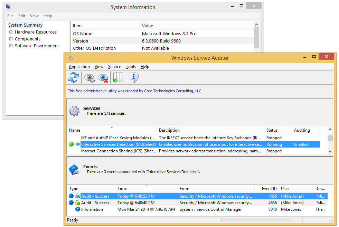Click the Version row showing 6.3.9600 Build 9600
This screenshot has width=339, height=227.
click(x=163, y=41)
